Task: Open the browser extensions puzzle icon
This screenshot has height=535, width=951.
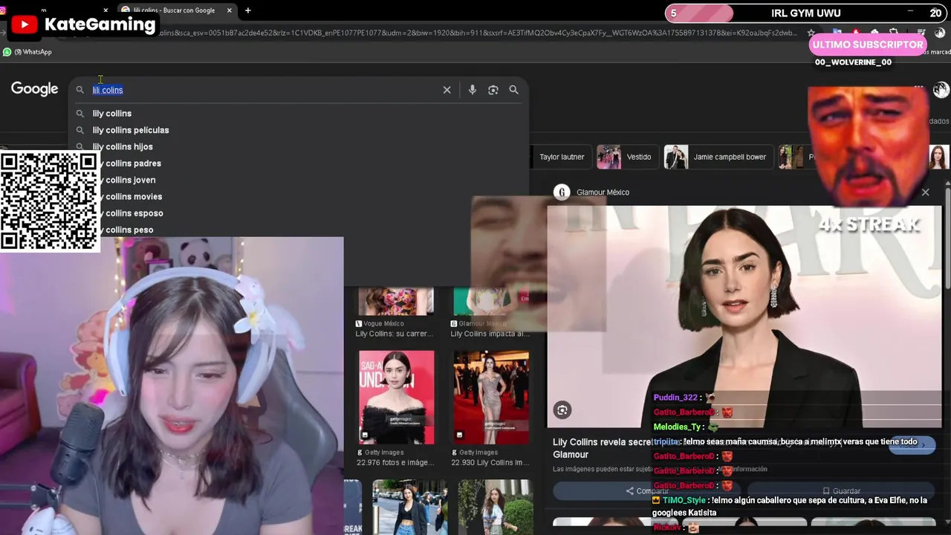Action: (x=895, y=33)
